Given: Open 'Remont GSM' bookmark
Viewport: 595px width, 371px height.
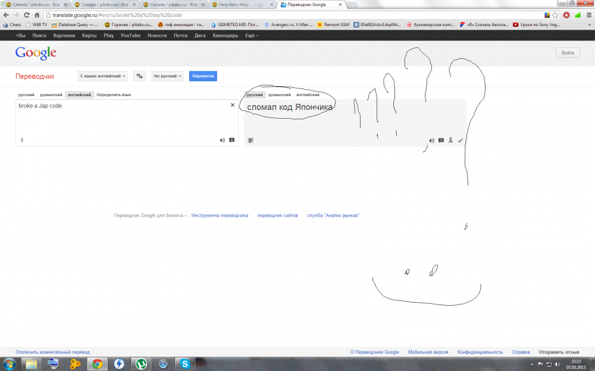Looking at the screenshot, I should (x=333, y=24).
